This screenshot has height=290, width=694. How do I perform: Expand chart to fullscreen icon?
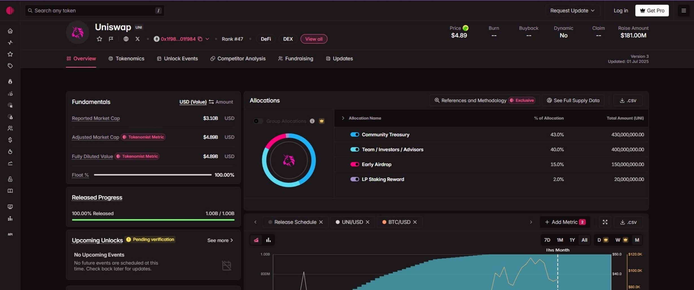coord(605,222)
